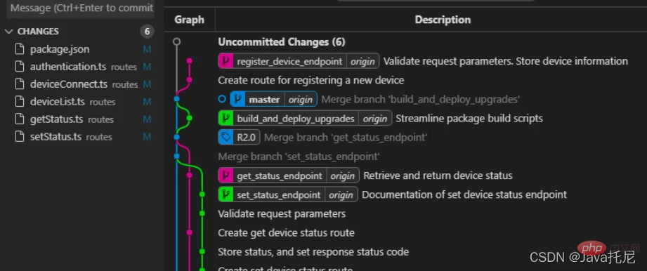The height and width of the screenshot is (271, 647).
Task: Click the register_device_endpoint branch icon
Action: pos(226,62)
